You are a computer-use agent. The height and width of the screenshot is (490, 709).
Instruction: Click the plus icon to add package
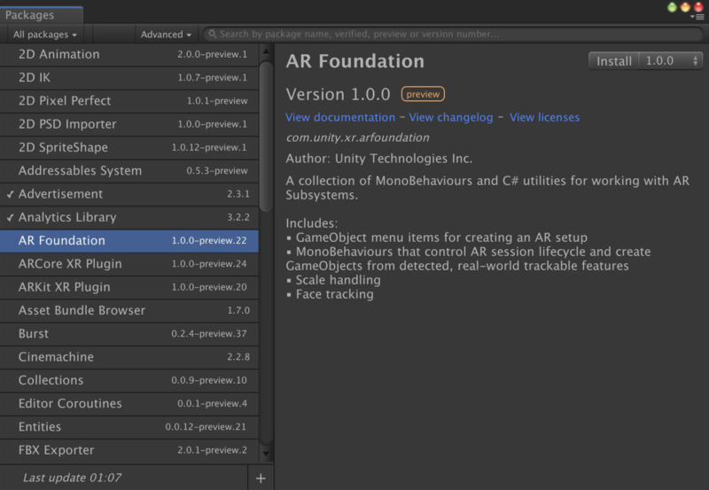tap(261, 478)
